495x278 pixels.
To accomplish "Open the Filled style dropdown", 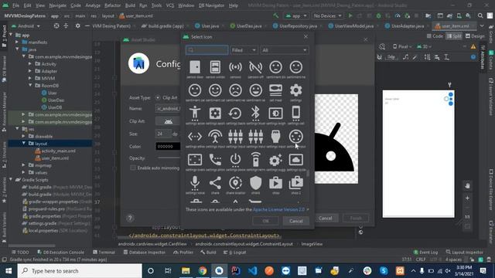I will (244, 50).
